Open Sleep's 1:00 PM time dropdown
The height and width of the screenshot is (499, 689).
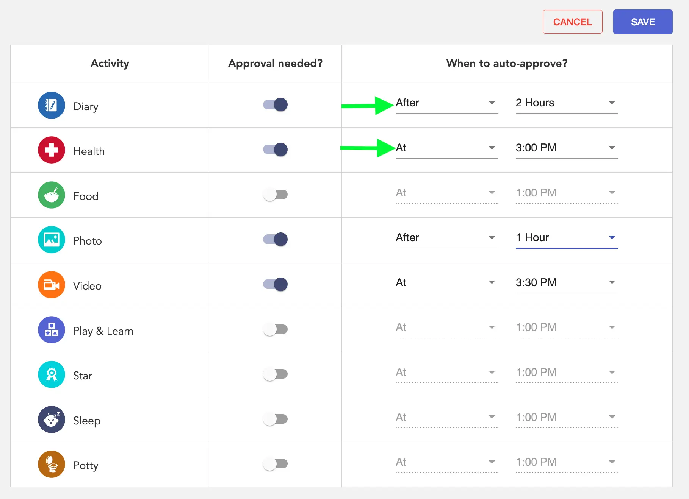click(x=567, y=418)
